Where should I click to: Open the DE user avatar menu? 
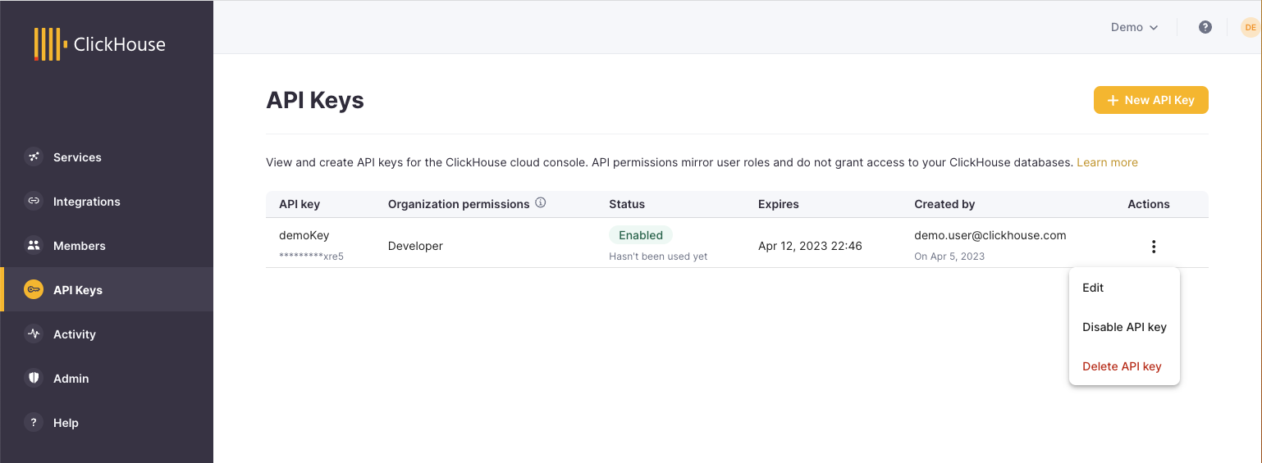pyautogui.click(x=1251, y=27)
